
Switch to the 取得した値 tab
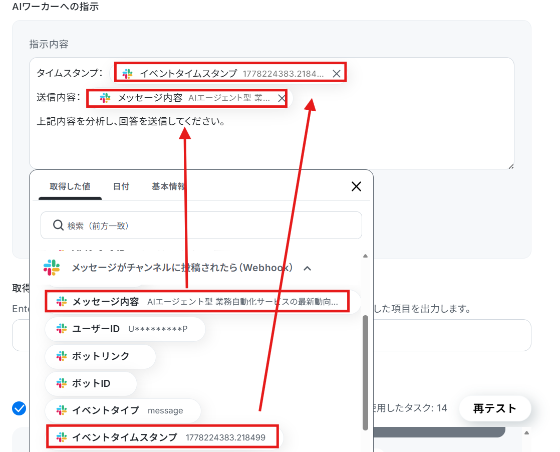70,186
